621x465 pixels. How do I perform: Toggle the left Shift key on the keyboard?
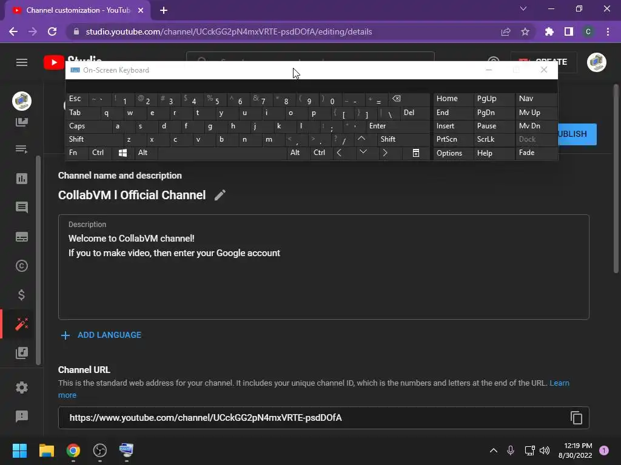point(94,139)
